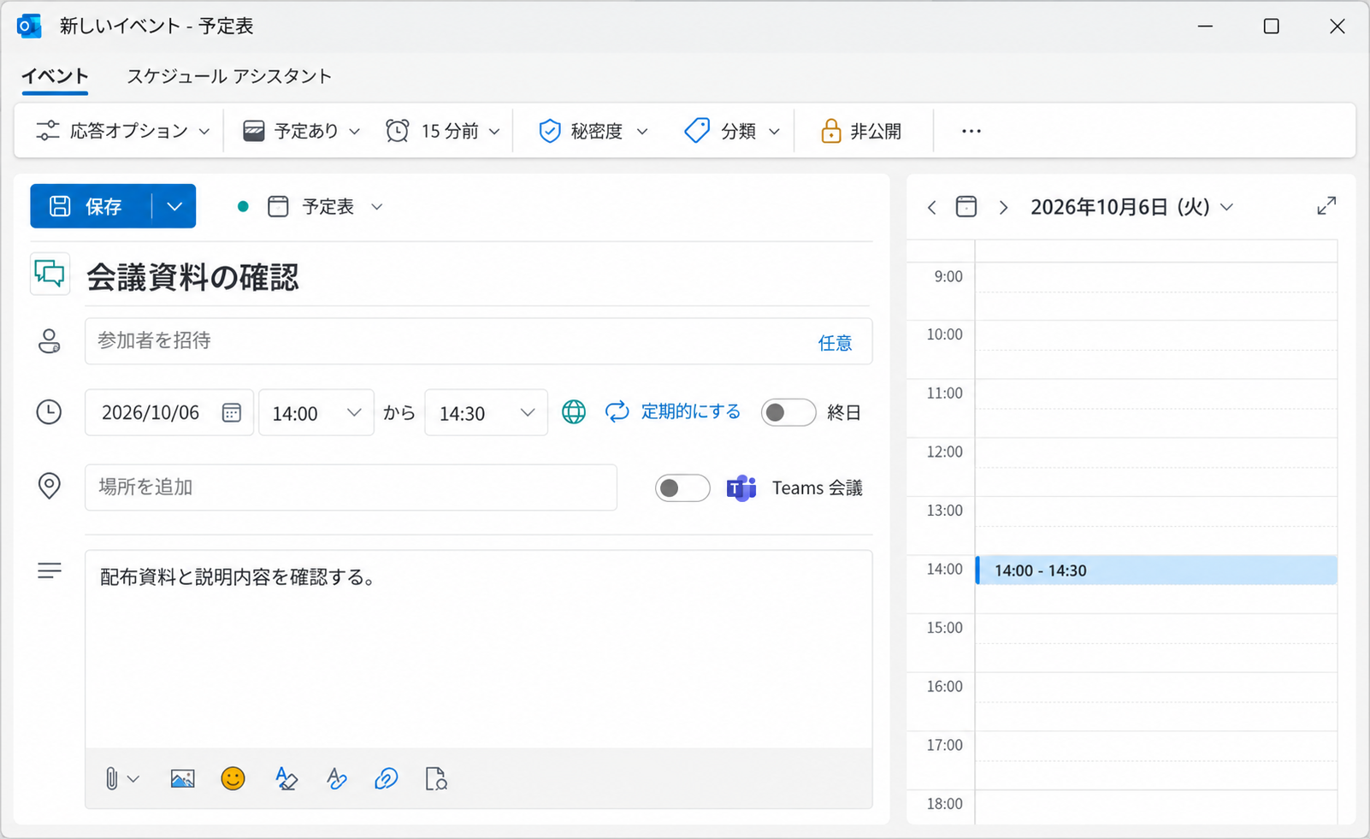Expand the save options arrow
This screenshot has width=1370, height=839.
coord(174,206)
